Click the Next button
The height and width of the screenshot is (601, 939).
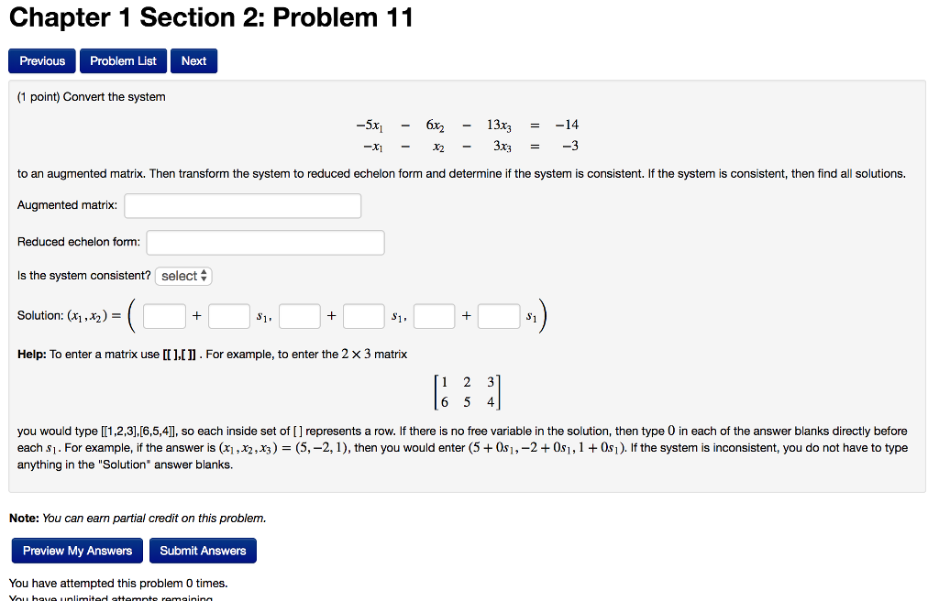[x=193, y=60]
